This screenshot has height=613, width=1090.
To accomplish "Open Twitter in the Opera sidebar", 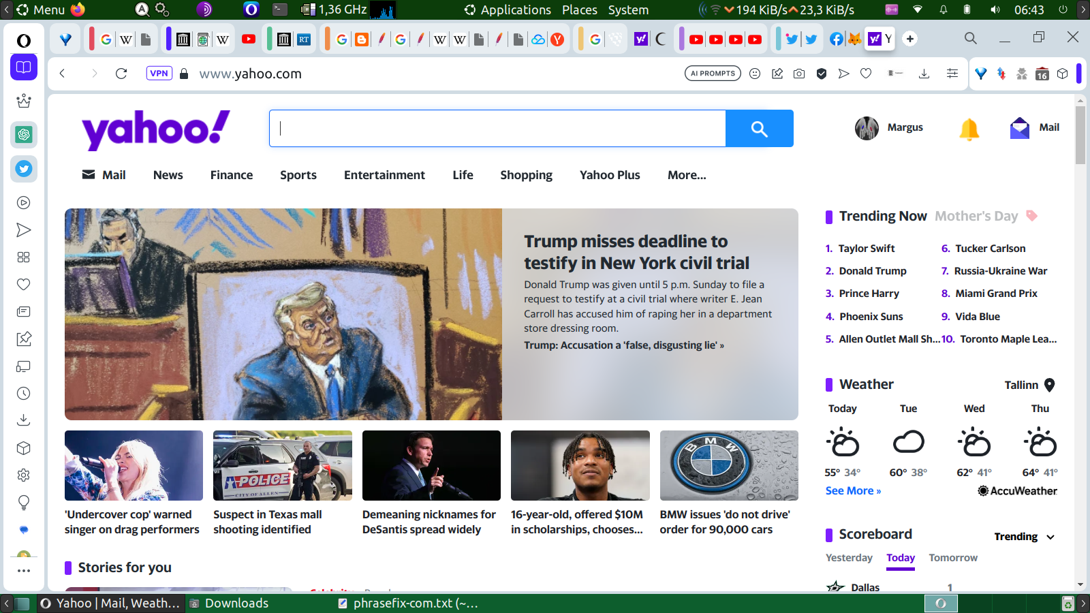I will (x=24, y=168).
